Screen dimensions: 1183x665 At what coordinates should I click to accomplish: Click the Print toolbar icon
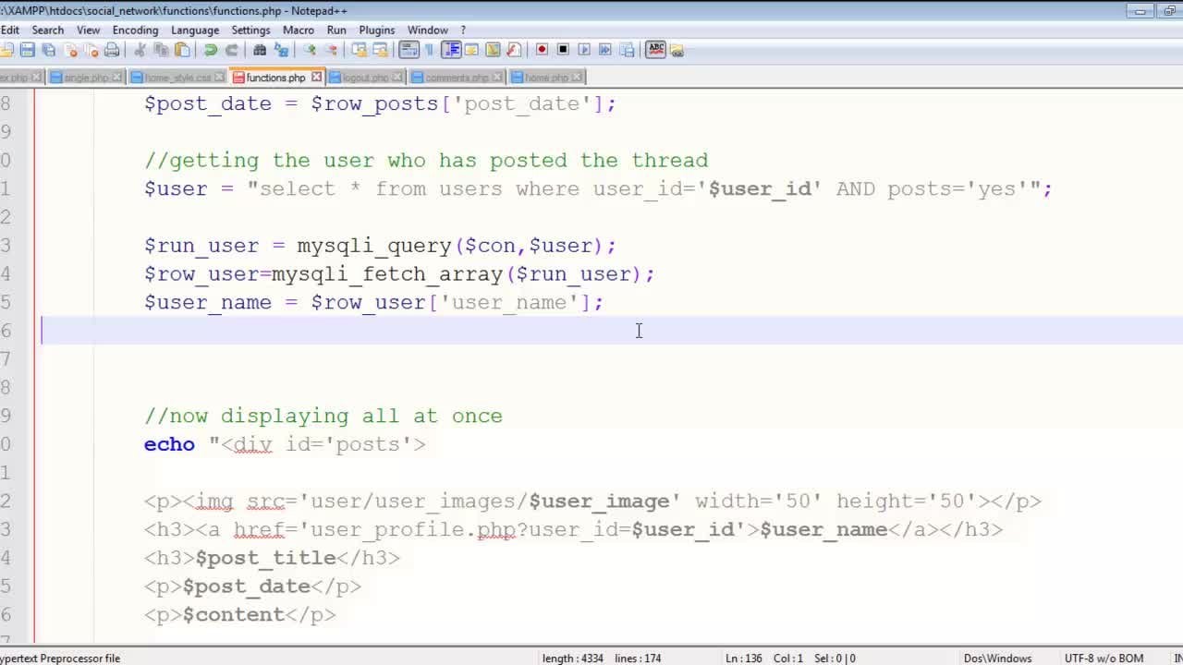[112, 50]
